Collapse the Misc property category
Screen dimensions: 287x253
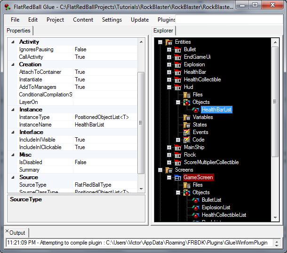coord(13,155)
